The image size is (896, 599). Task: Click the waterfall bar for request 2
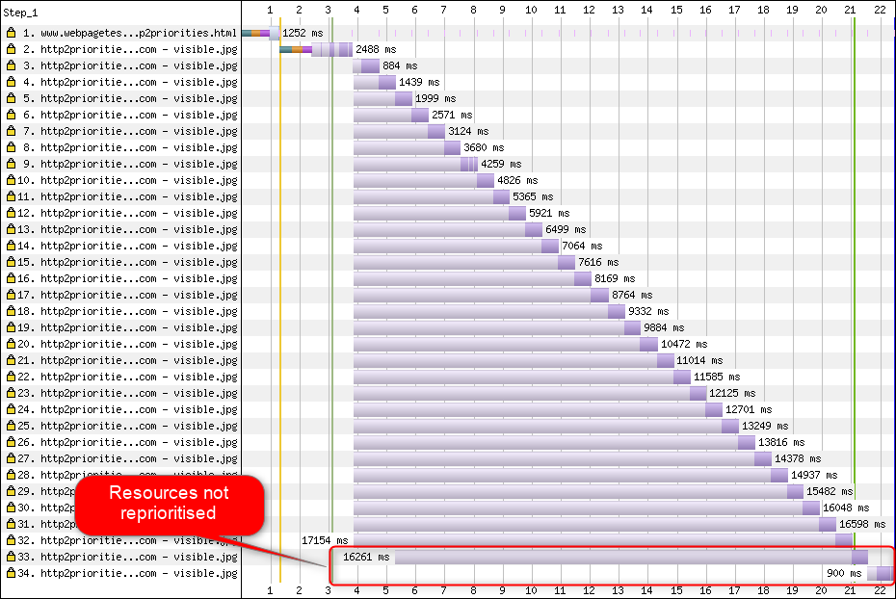tap(316, 50)
